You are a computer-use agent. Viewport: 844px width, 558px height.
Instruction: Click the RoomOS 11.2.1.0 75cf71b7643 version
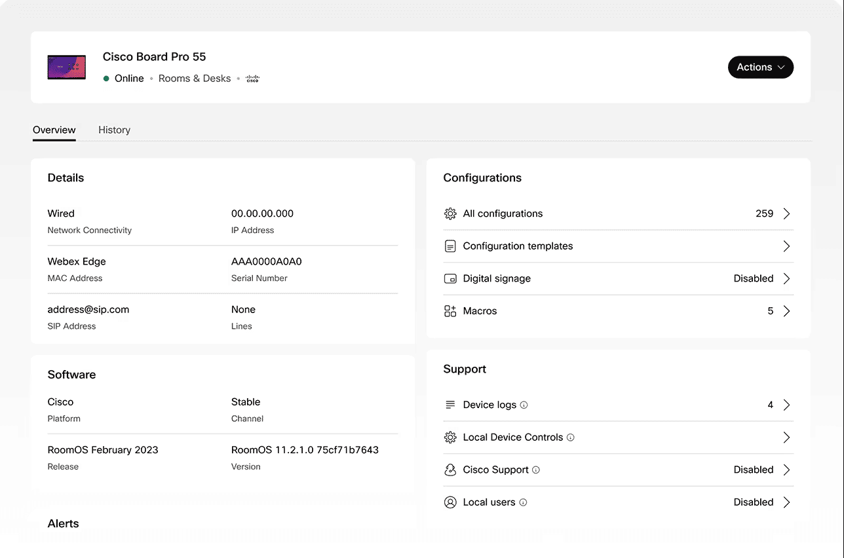click(x=305, y=450)
